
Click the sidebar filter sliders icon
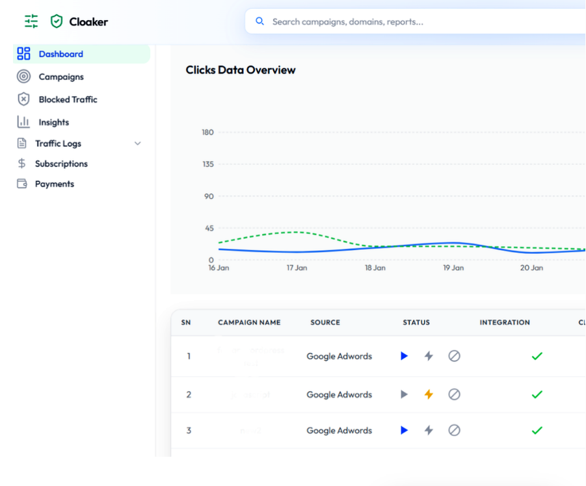point(31,21)
